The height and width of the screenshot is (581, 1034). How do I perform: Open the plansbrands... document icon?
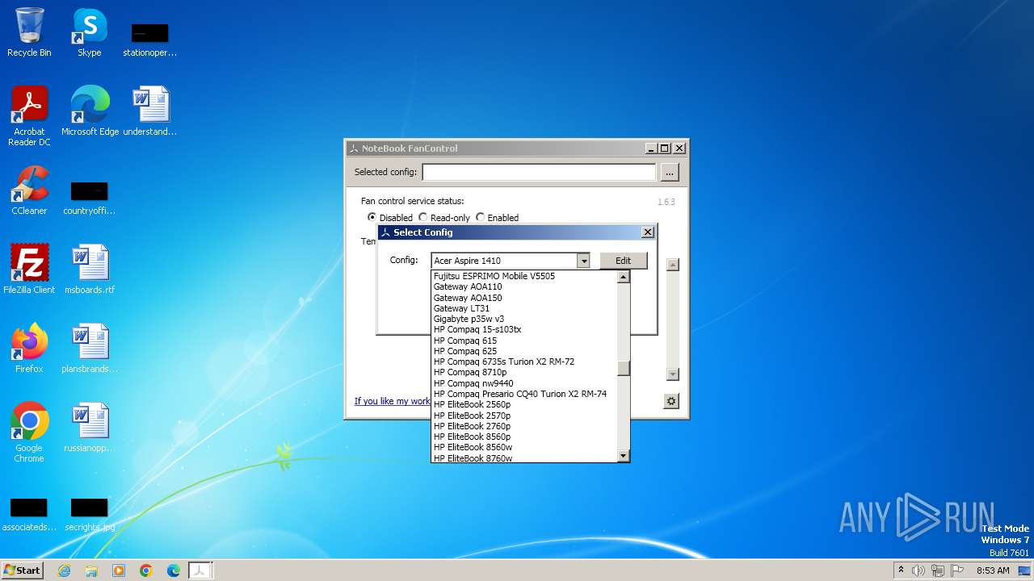pyautogui.click(x=90, y=349)
